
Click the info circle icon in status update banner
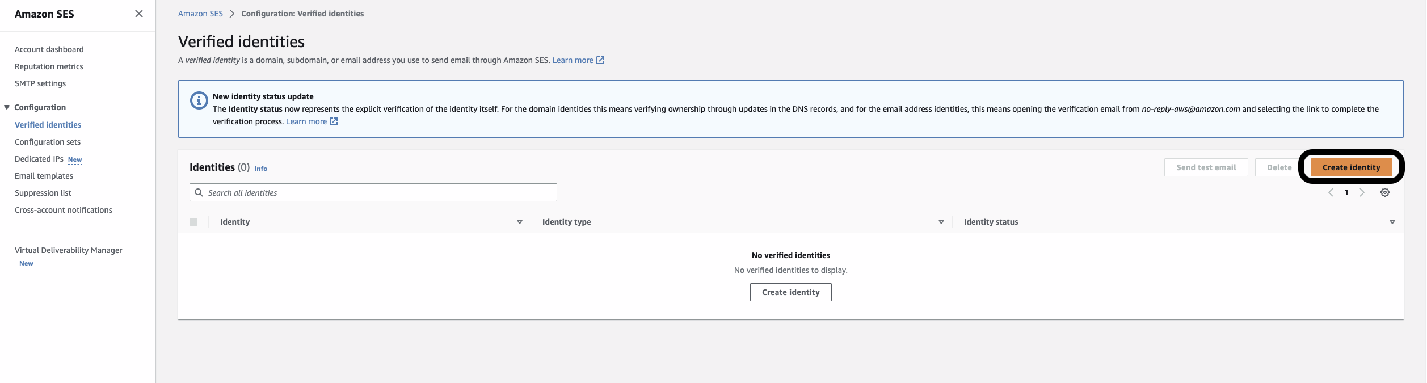[x=199, y=100]
